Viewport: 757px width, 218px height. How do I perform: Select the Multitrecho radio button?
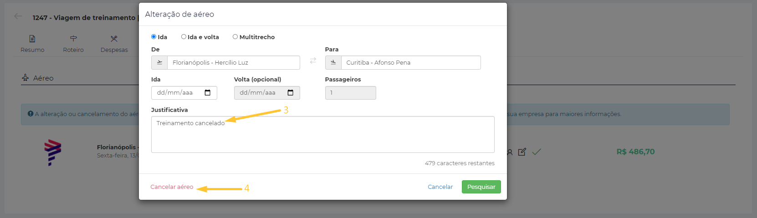point(235,37)
